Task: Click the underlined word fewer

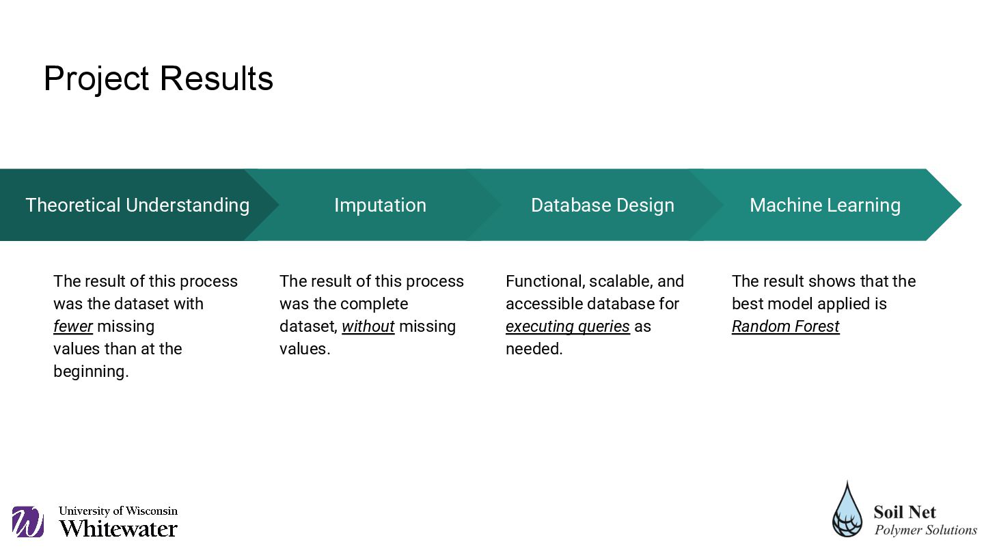Action: click(x=72, y=326)
